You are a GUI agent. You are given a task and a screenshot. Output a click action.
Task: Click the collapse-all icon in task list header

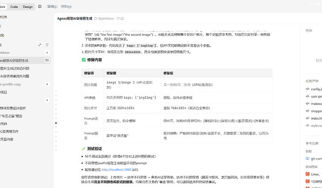(40, 45)
